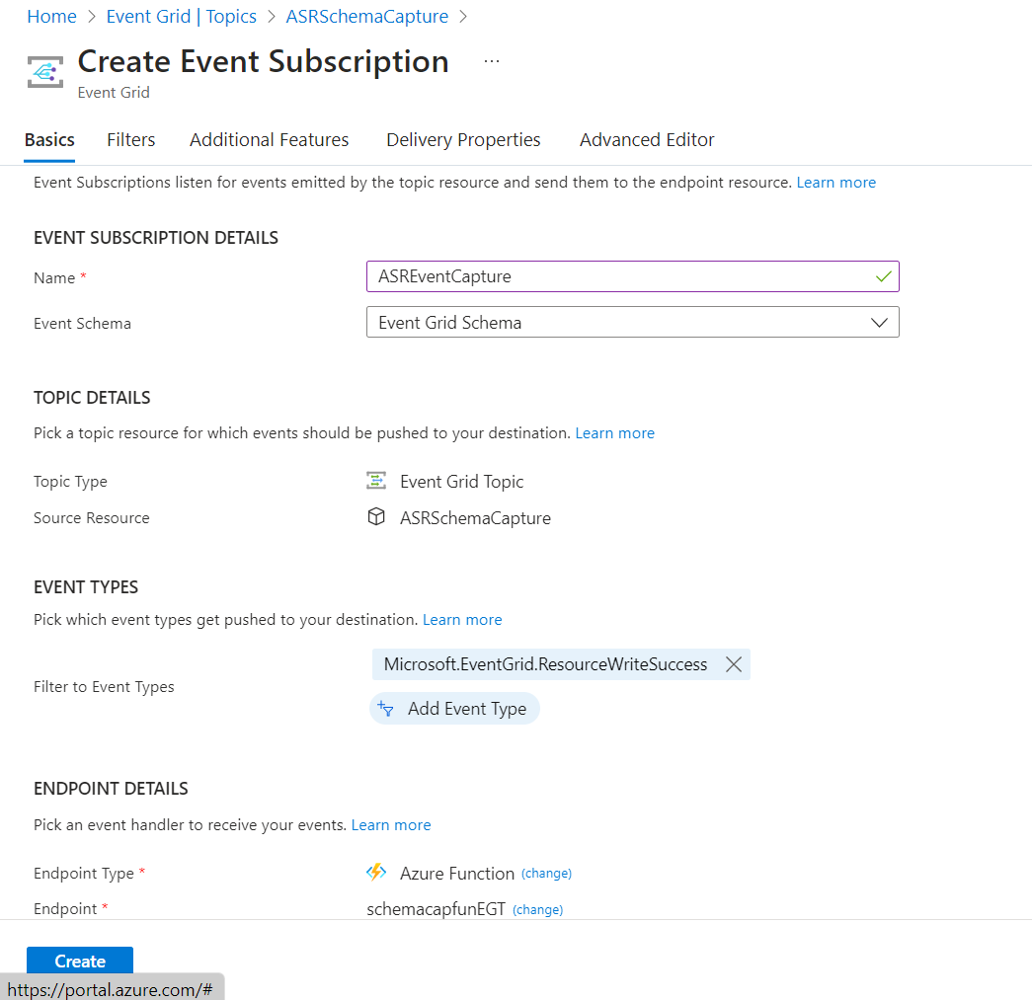Open Learn more about event types
Viewport: 1032px width, 1000px height.
point(462,619)
